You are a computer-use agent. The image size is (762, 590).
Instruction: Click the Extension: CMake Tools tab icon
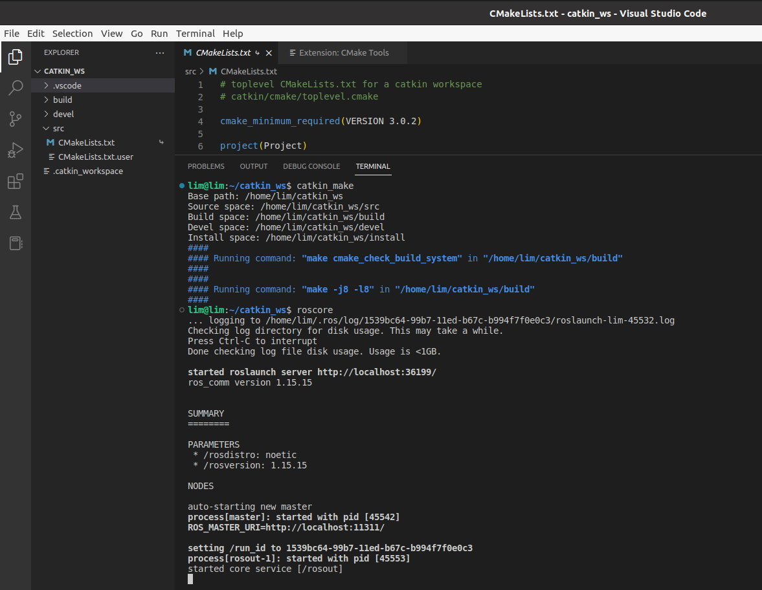pos(293,53)
